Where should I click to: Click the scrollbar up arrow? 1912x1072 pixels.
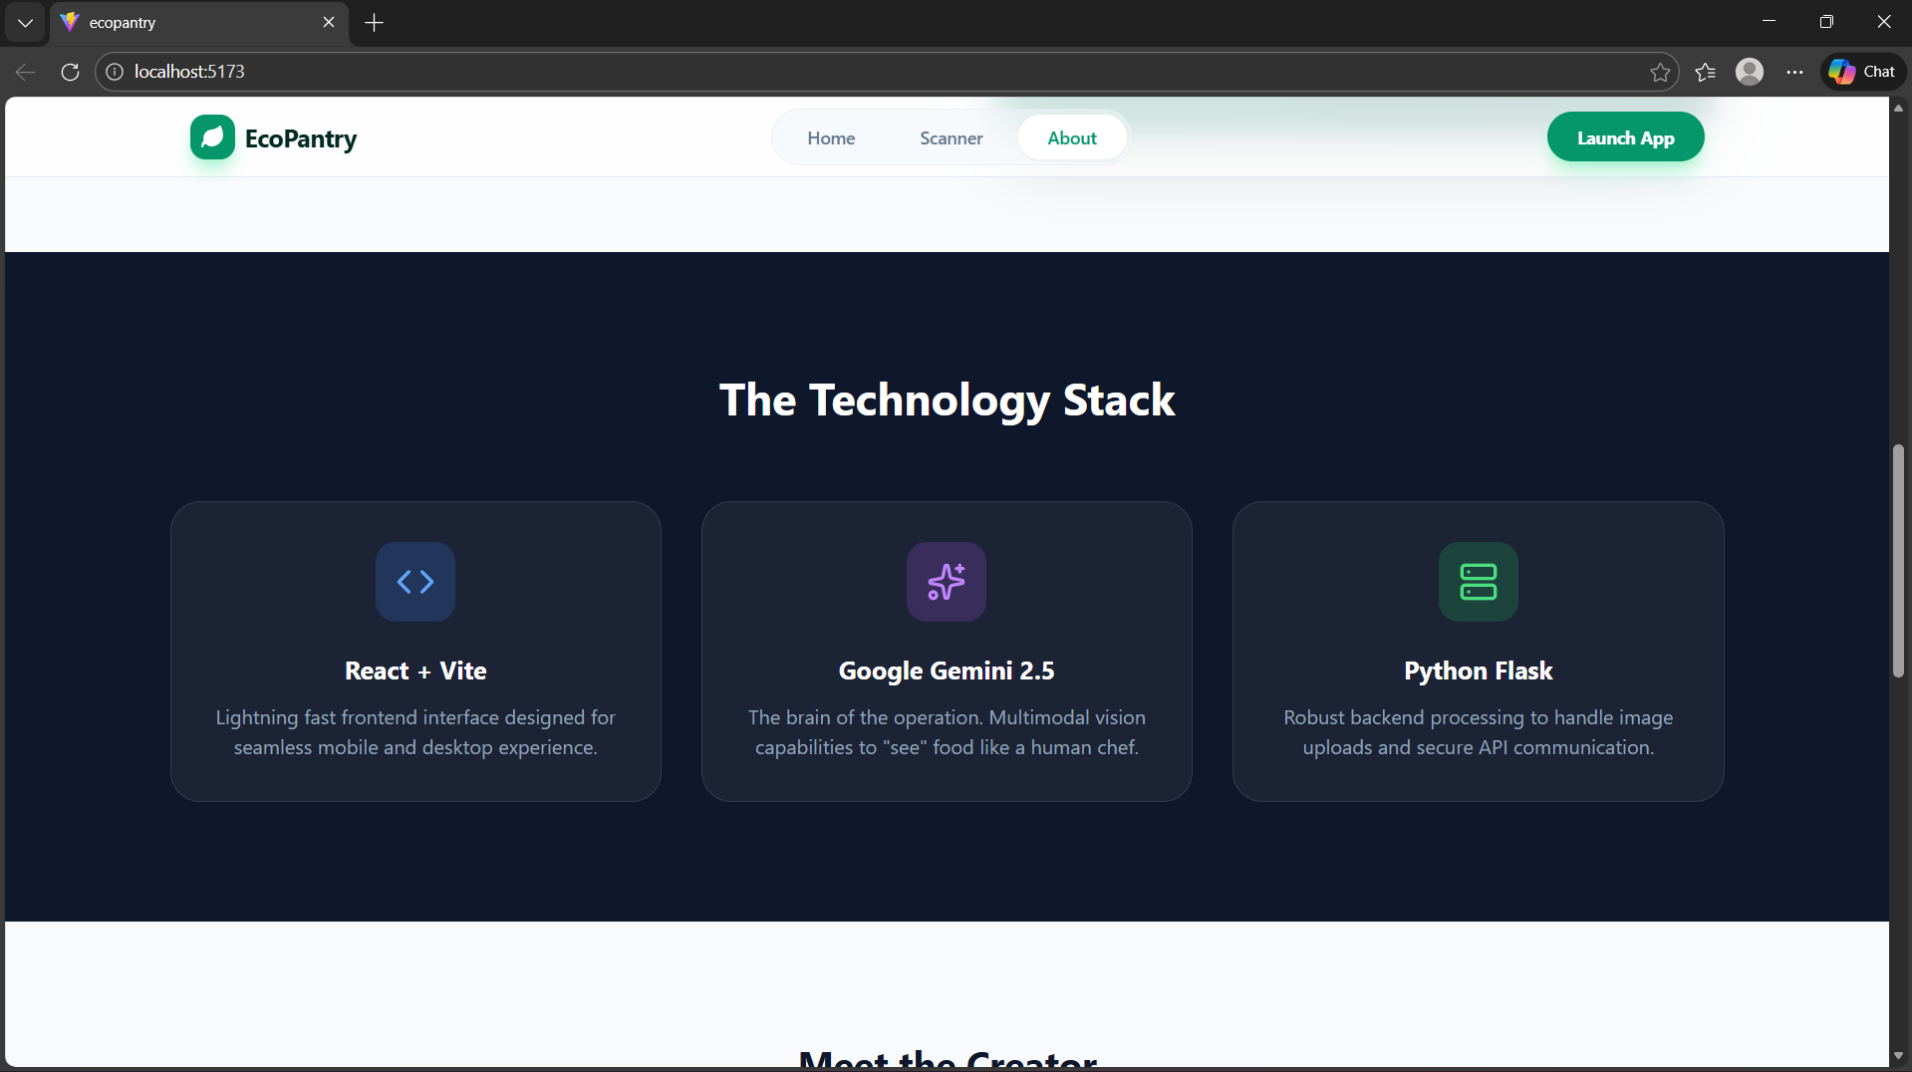tap(1898, 107)
